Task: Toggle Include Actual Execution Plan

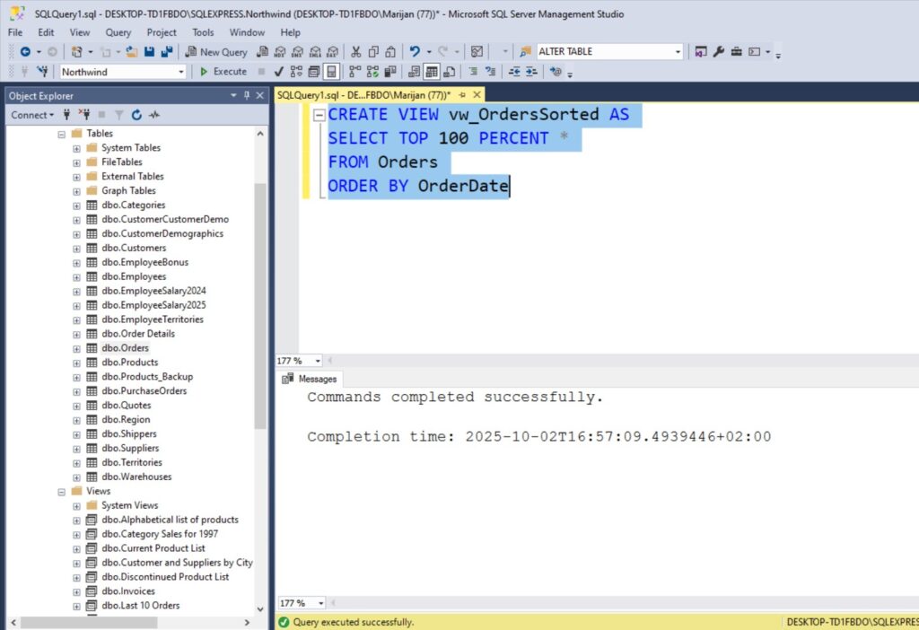Action: (355, 72)
